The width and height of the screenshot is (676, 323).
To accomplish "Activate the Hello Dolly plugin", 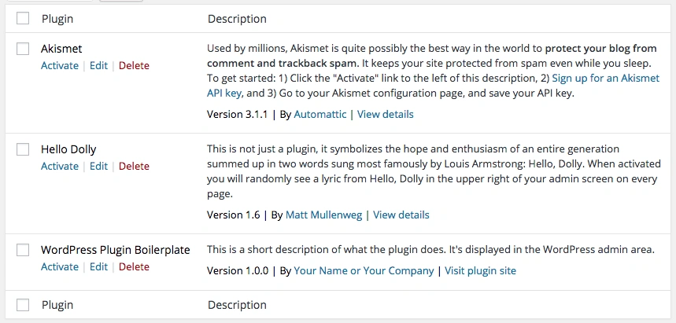I will click(x=60, y=166).
